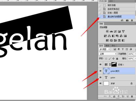Filter layers by type layers (T icon)
136x101 pixels.
pos(123,49)
